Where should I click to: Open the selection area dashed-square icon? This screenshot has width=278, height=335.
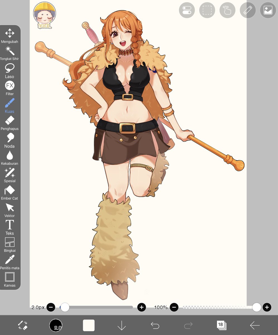click(x=207, y=10)
